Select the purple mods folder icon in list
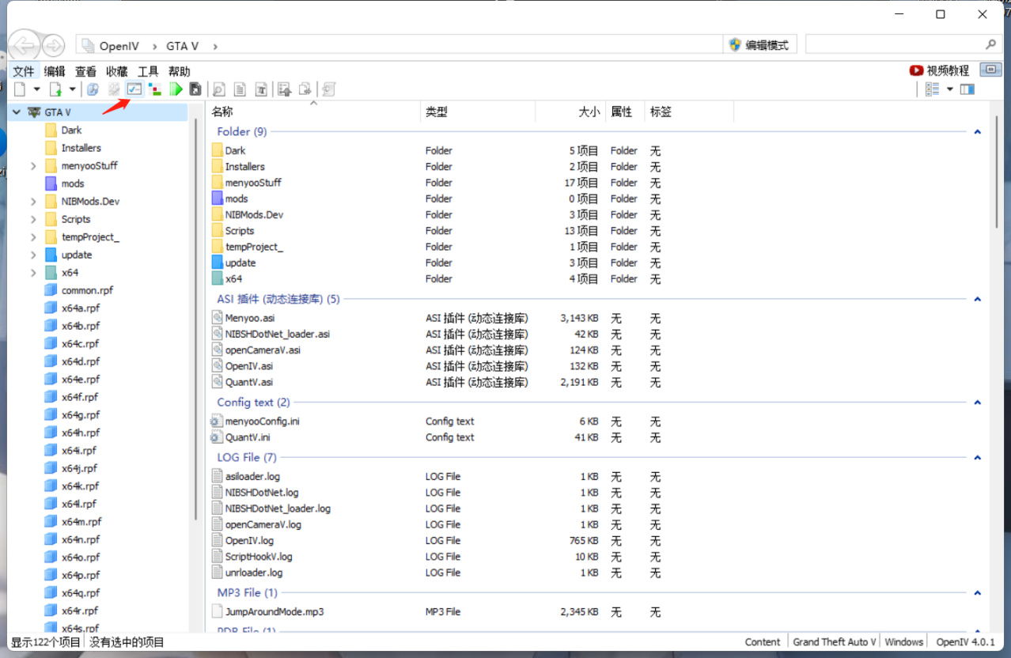 pos(218,199)
